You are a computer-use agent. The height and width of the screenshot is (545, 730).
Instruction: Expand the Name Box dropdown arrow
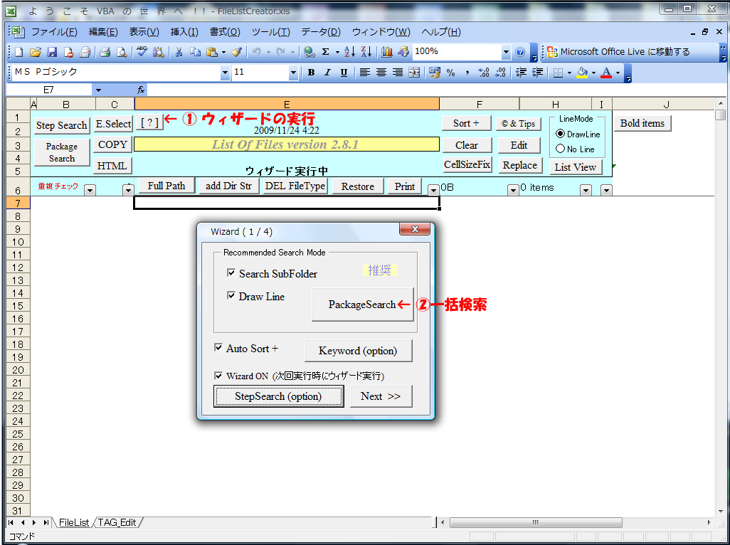click(98, 90)
